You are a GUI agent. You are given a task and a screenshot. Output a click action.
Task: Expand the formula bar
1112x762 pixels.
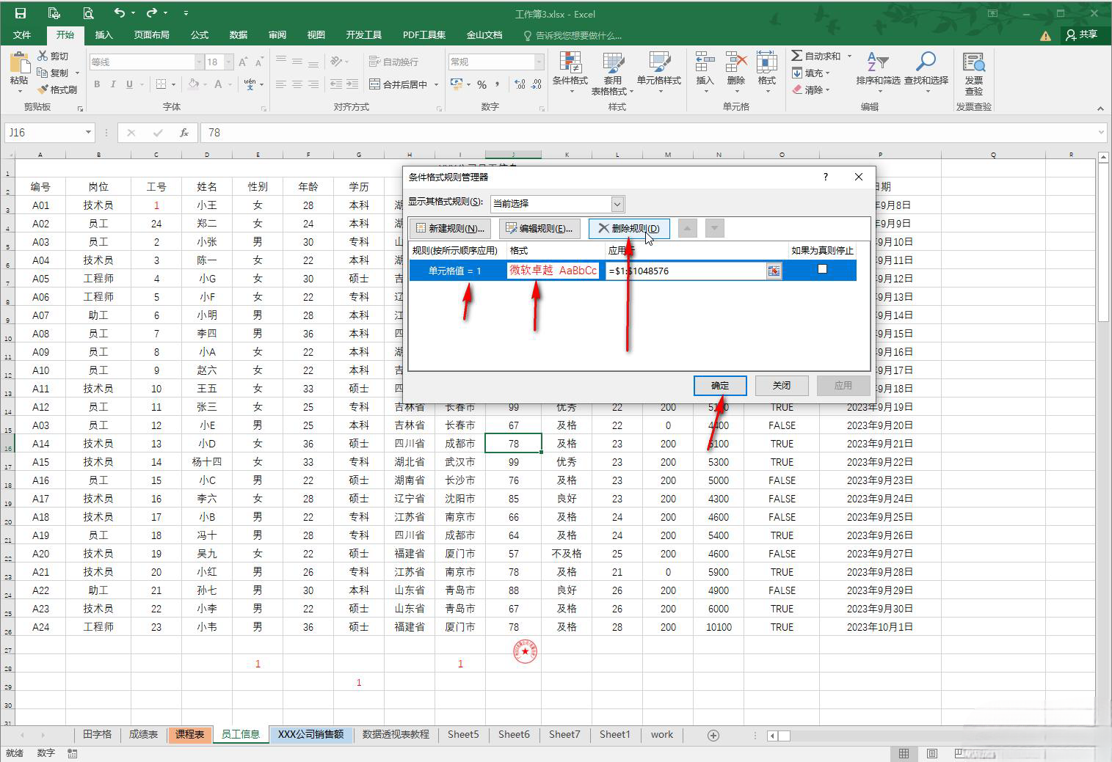(x=1101, y=133)
